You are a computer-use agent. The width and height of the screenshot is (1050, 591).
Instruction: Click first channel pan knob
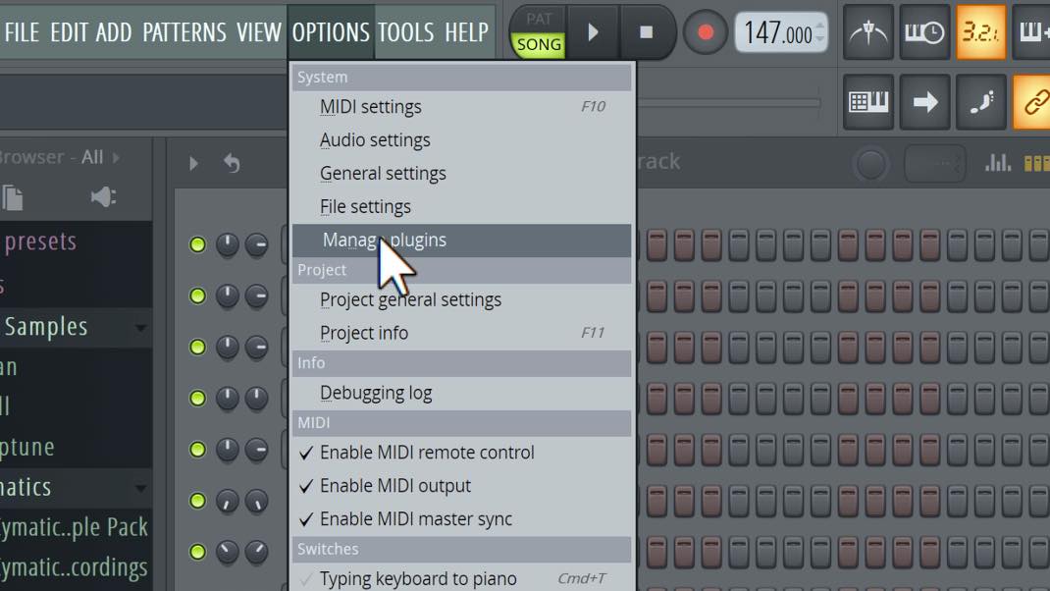(227, 244)
